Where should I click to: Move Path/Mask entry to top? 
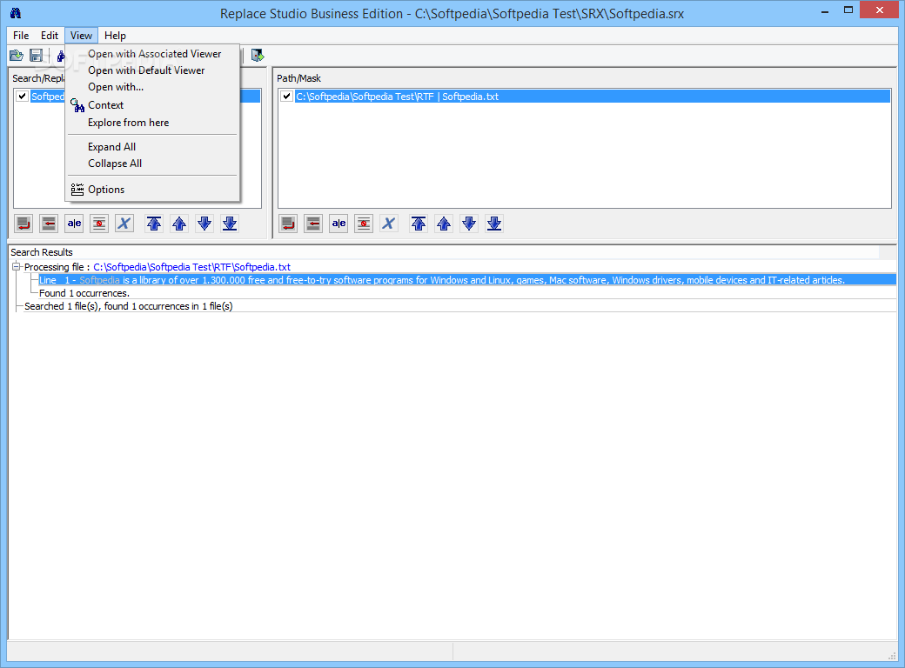pyautogui.click(x=419, y=224)
